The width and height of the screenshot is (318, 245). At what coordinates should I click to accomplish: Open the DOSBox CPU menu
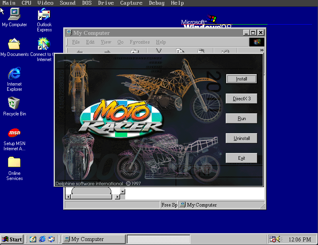[26, 3]
